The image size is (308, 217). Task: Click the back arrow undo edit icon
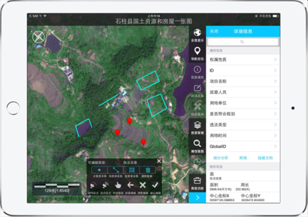point(130,185)
